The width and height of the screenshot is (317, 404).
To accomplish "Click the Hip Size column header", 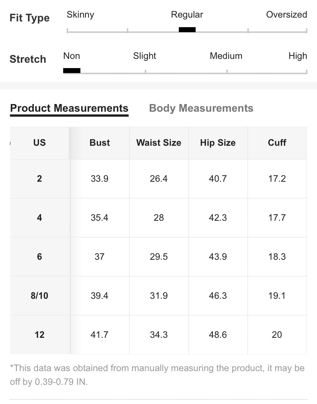I will click(217, 143).
